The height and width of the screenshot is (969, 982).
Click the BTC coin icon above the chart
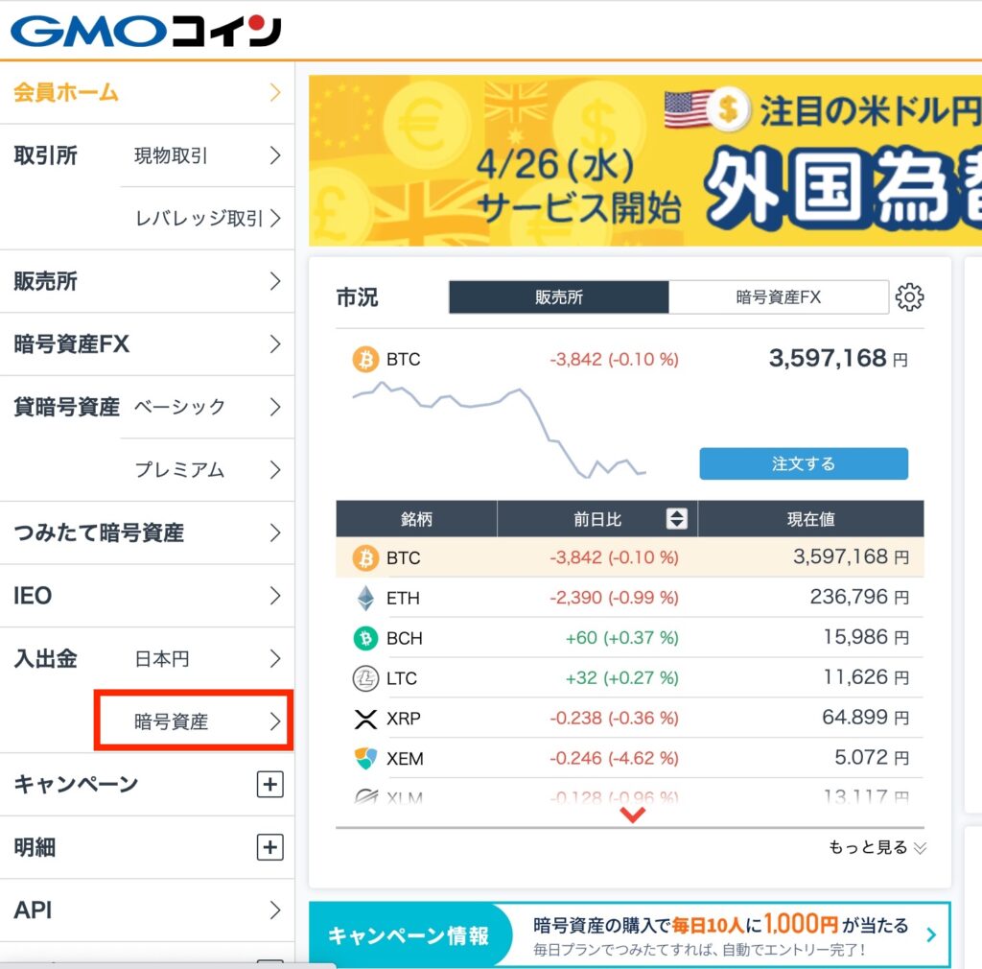point(365,360)
